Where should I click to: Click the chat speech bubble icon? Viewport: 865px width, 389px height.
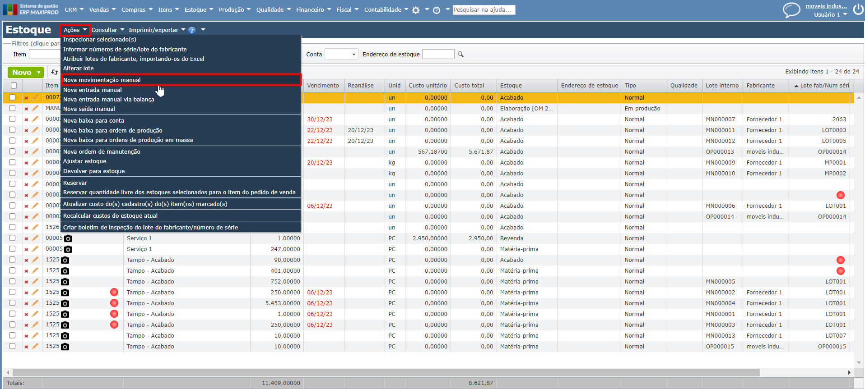pos(791,10)
